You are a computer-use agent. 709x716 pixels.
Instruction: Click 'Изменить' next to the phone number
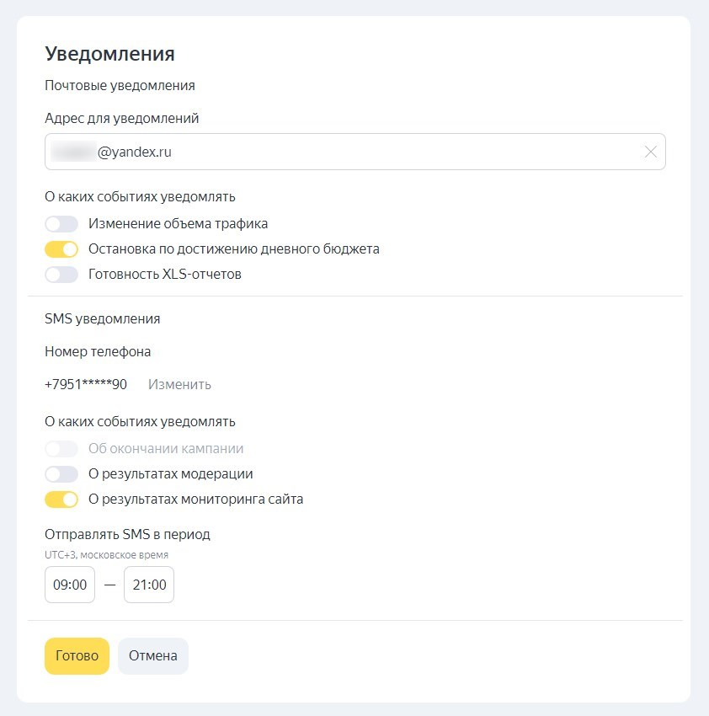click(x=179, y=385)
